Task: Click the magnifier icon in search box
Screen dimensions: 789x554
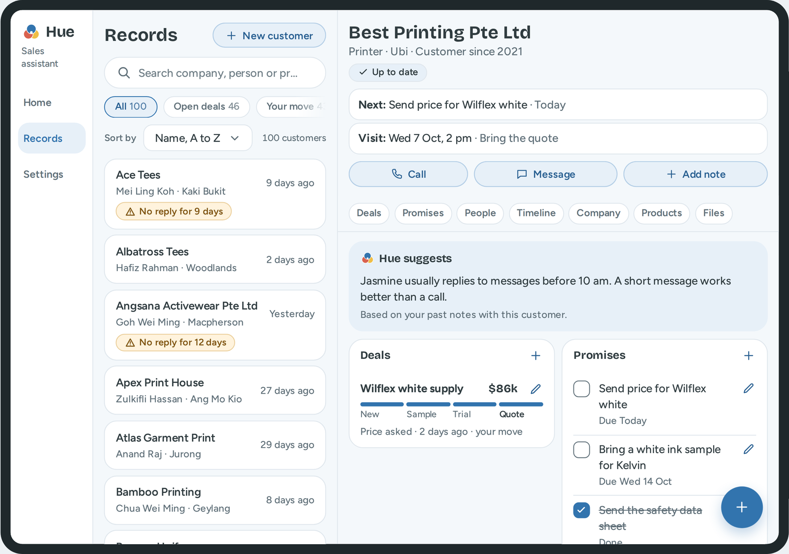Action: coord(124,73)
